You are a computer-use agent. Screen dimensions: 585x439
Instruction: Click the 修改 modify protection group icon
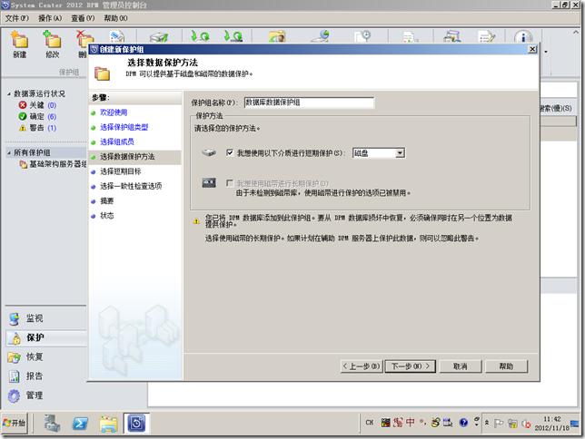click(53, 40)
